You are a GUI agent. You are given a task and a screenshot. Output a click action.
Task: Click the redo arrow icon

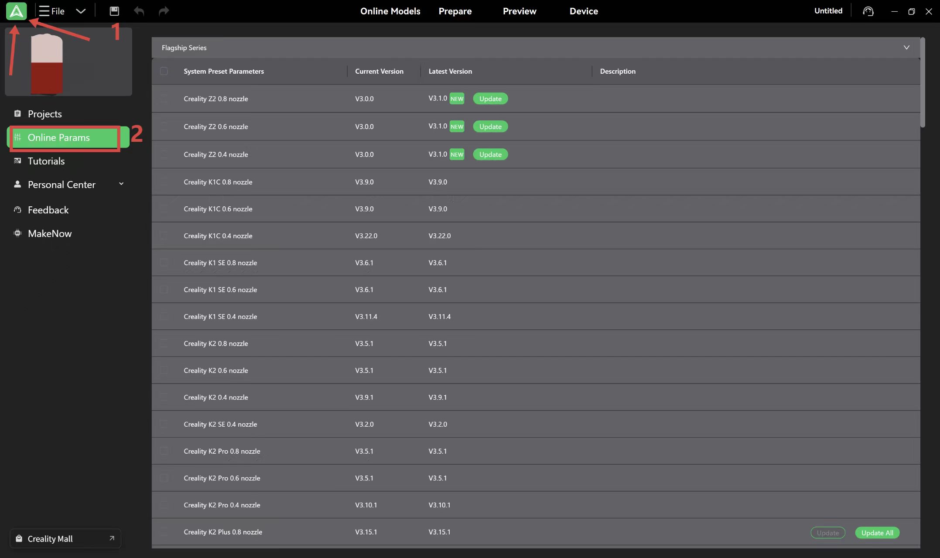(164, 11)
